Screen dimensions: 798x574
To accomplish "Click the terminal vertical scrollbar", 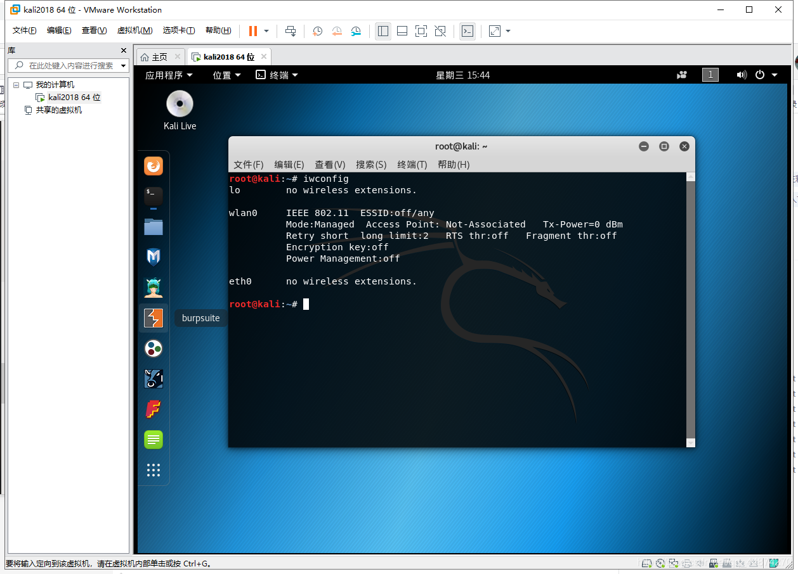I will pos(691,310).
